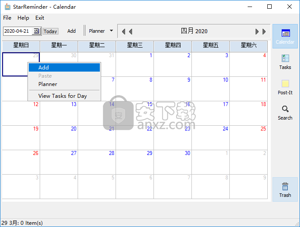Click the StarReminder app icon in title bar
300x227 pixels.
pyautogui.click(x=7, y=7)
